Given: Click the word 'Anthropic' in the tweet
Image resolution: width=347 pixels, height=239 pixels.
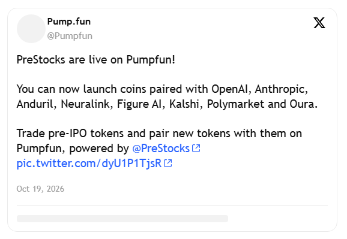Looking at the screenshot, I should pos(280,89).
